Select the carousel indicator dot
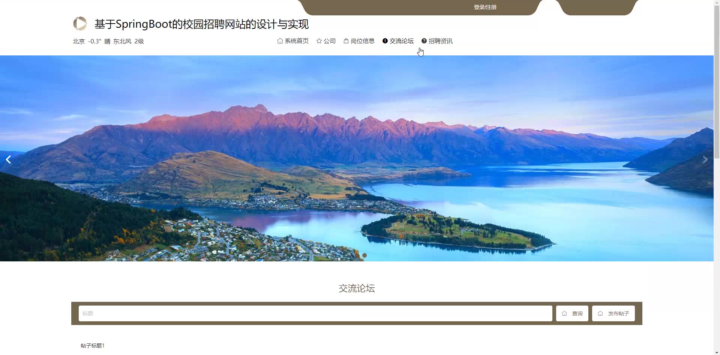The width and height of the screenshot is (720, 355). (364, 255)
